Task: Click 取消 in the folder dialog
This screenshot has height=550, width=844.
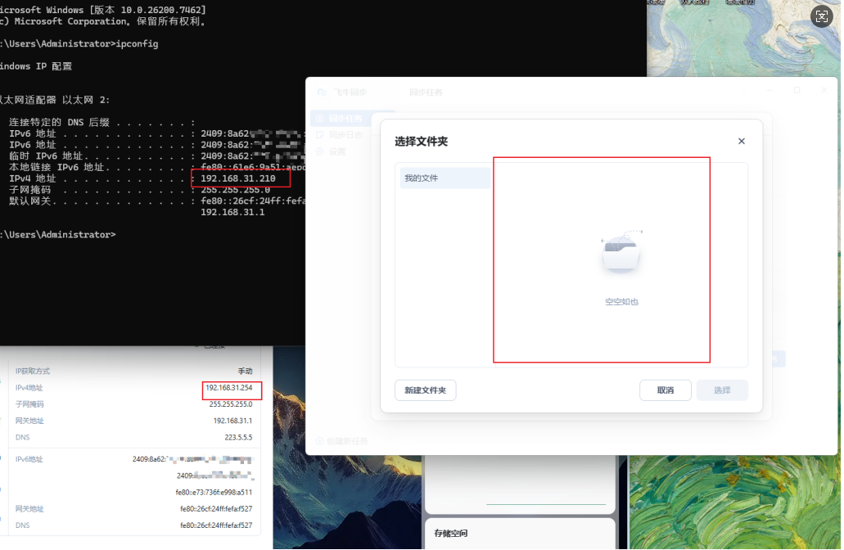Action: [666, 390]
